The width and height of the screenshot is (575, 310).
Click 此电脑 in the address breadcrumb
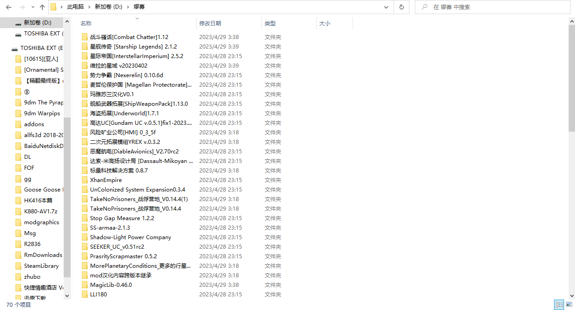point(75,7)
